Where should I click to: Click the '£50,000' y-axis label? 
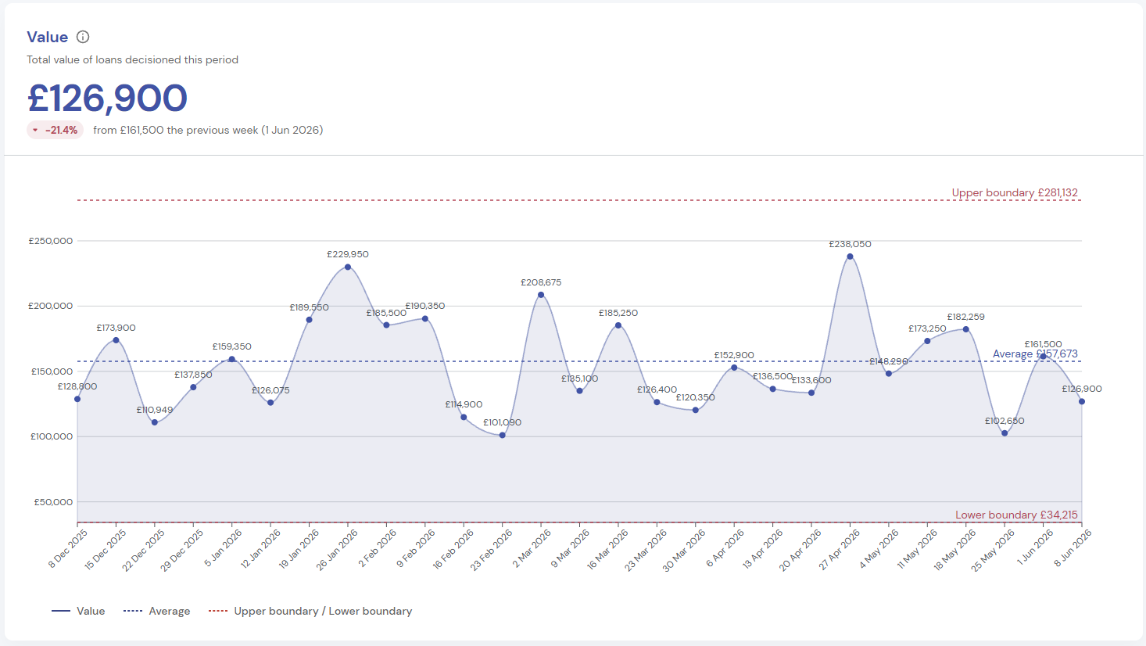53,502
